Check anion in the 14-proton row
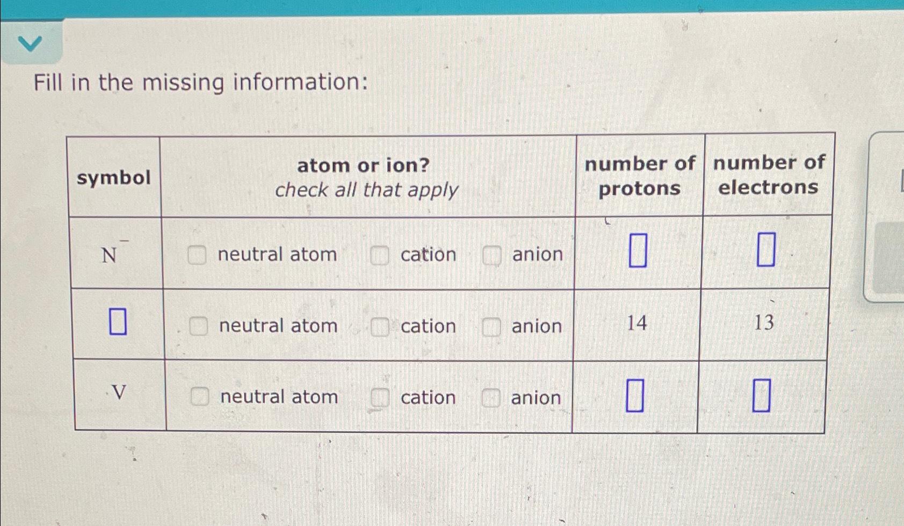The width and height of the screenshot is (904, 526). [490, 326]
